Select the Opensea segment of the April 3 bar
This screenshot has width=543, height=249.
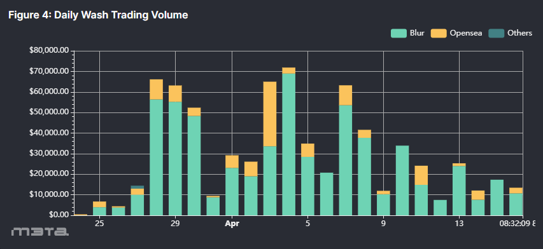pyautogui.click(x=270, y=114)
